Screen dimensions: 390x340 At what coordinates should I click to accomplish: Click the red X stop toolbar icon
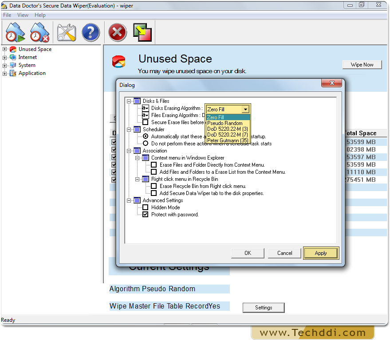pyautogui.click(x=118, y=32)
